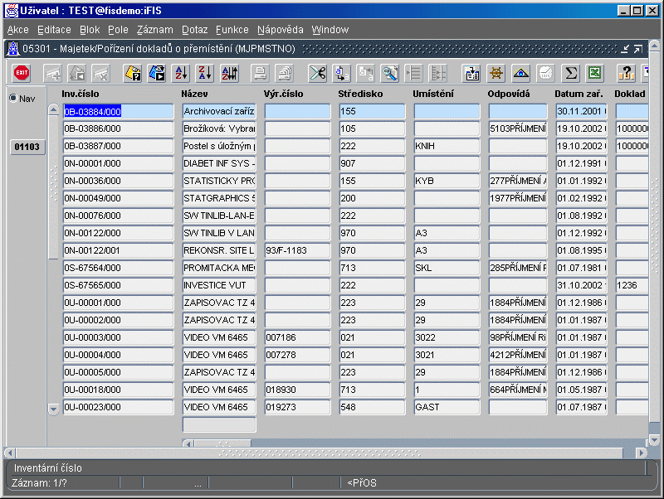Click the help question mark icon
Image resolution: width=664 pixels, height=499 pixels.
(x=626, y=73)
